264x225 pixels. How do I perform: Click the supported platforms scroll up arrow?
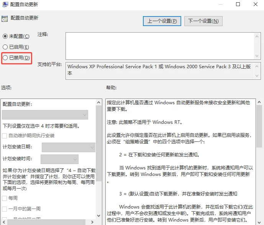257,66
